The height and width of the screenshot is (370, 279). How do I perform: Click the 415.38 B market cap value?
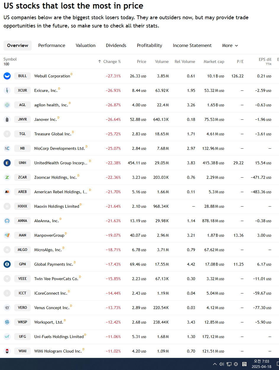213,163
